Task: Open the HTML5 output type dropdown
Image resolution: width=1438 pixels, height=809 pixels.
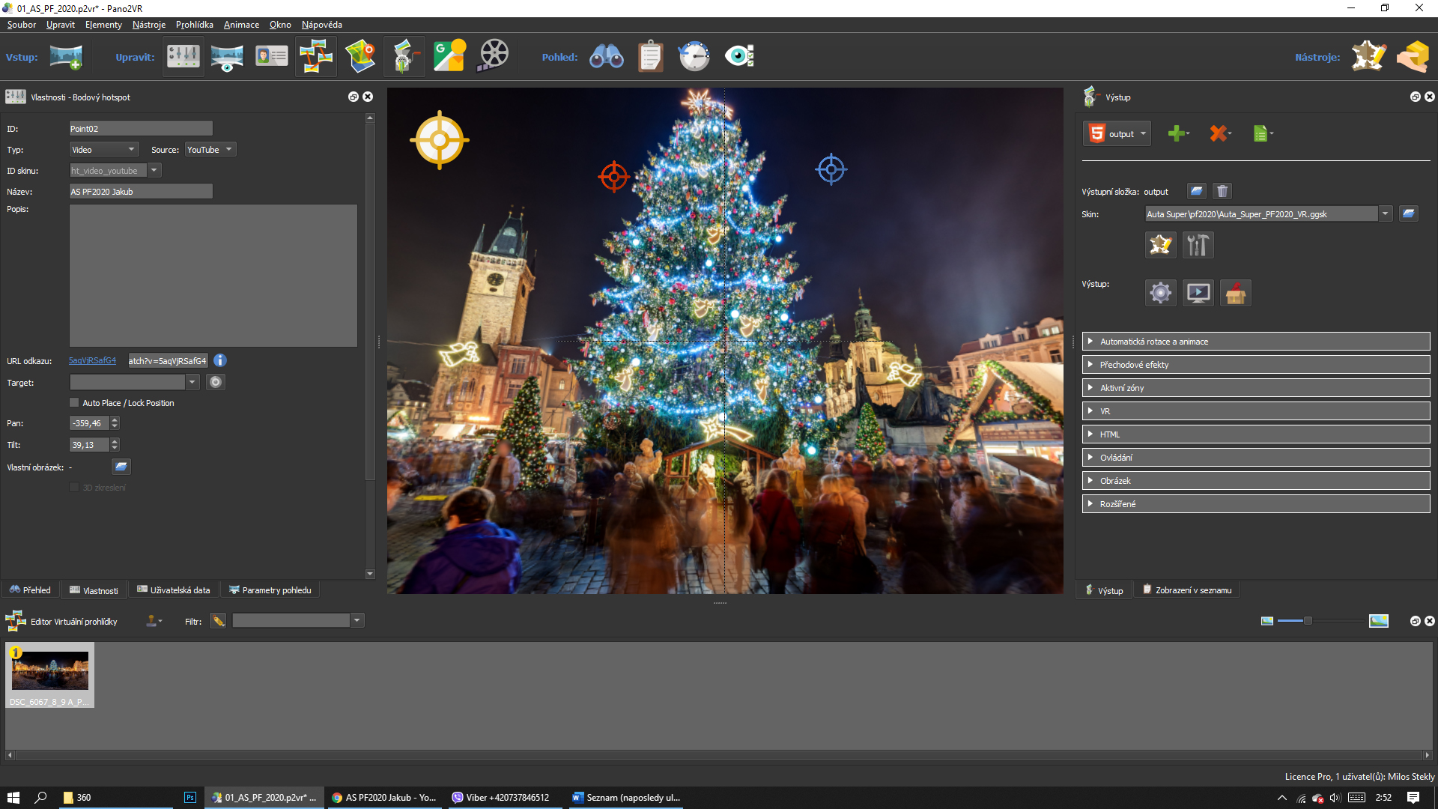Action: [x=1117, y=134]
